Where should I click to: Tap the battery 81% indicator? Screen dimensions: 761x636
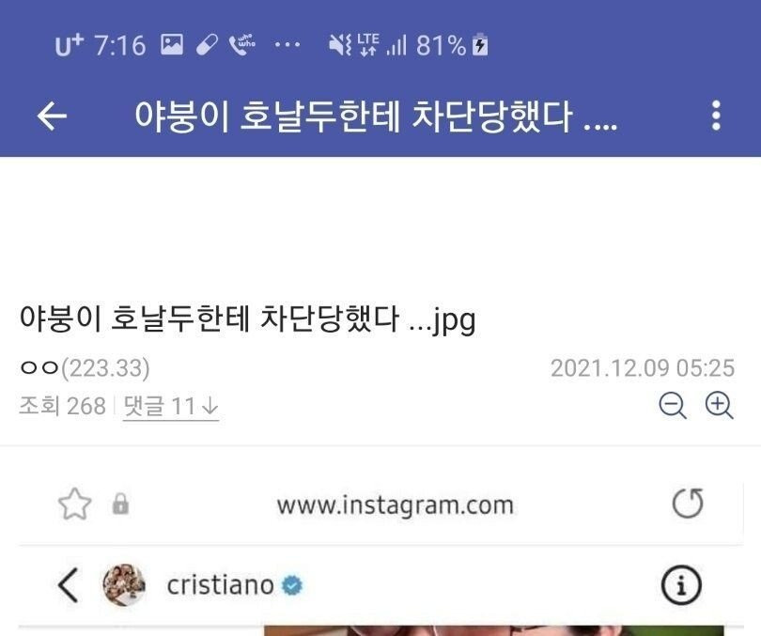click(x=452, y=45)
